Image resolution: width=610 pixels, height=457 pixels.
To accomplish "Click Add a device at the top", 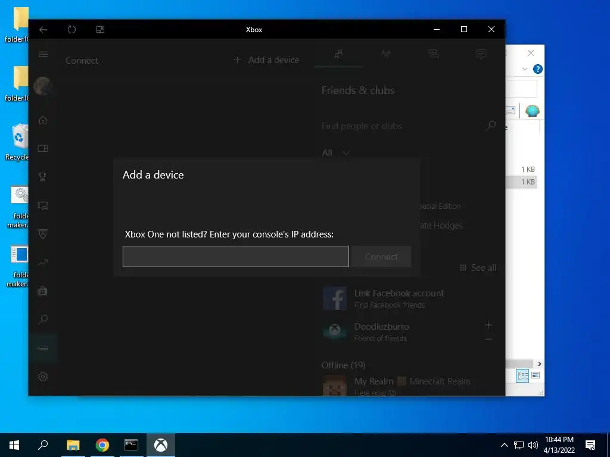I will pos(266,60).
